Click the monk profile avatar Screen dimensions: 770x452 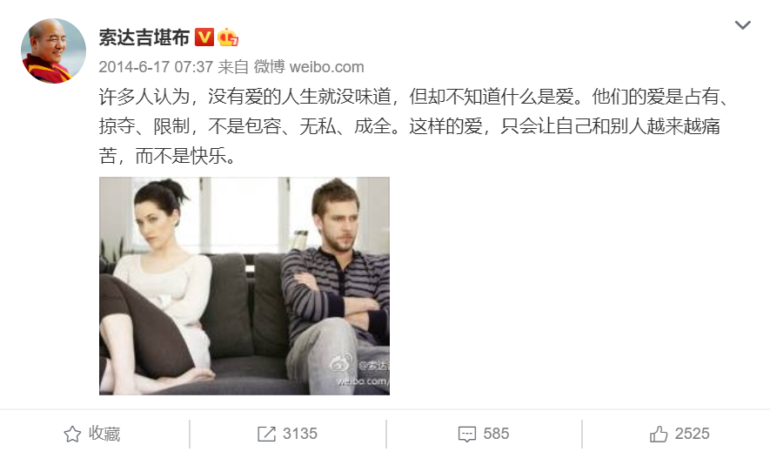(53, 51)
